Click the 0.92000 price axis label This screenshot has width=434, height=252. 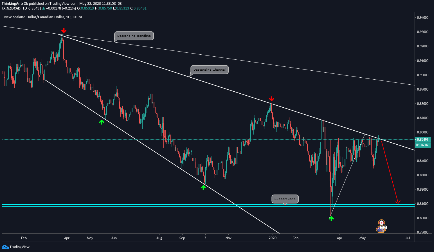(422, 46)
